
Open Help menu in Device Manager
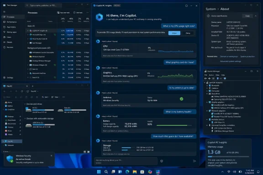click(x=223, y=75)
